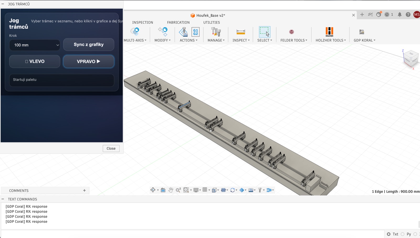420x238 pixels.
Task: Click the Simulate icon in Actions
Action: point(183,32)
